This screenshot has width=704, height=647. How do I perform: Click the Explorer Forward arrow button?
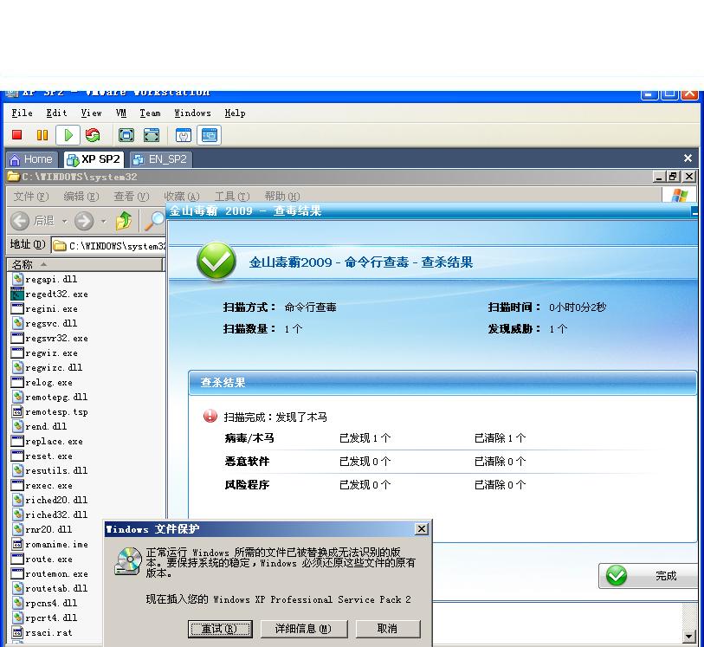84,221
